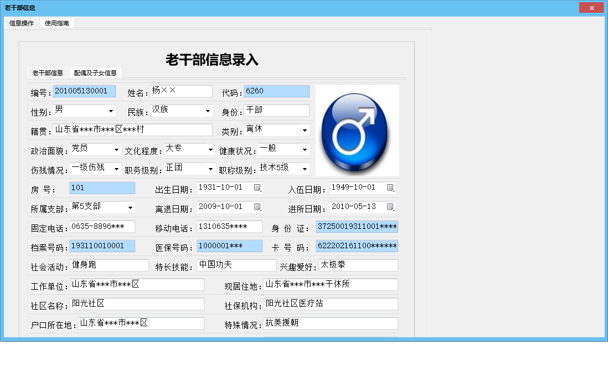Expand the 文化程度 education dropdown
This screenshot has width=608, height=392.
[x=211, y=149]
